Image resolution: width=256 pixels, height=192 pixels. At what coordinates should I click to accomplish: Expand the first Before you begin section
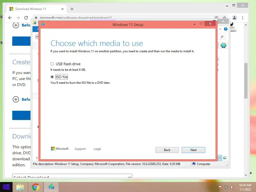[16, 25]
